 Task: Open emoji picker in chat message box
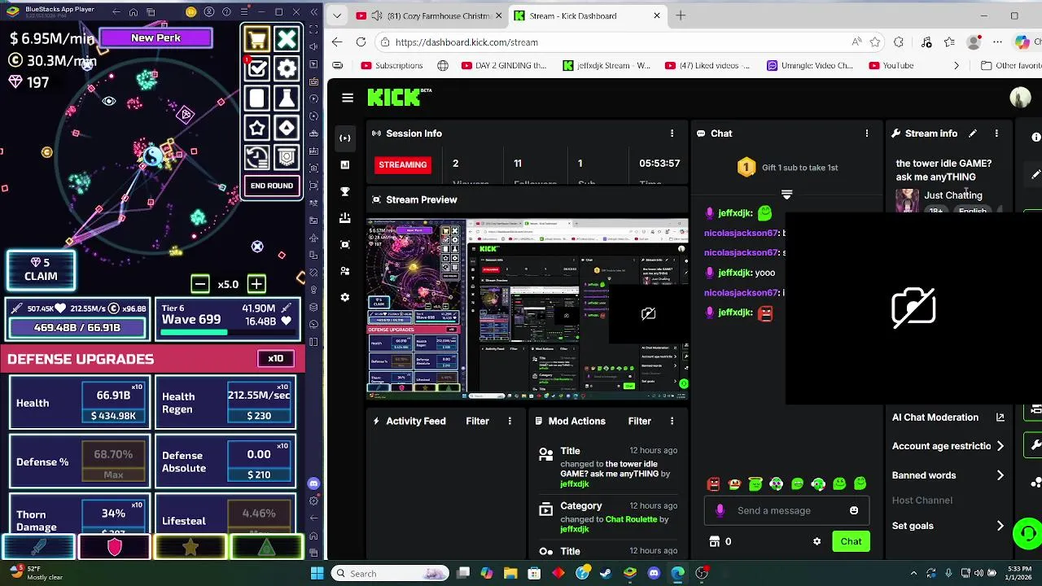[854, 510]
